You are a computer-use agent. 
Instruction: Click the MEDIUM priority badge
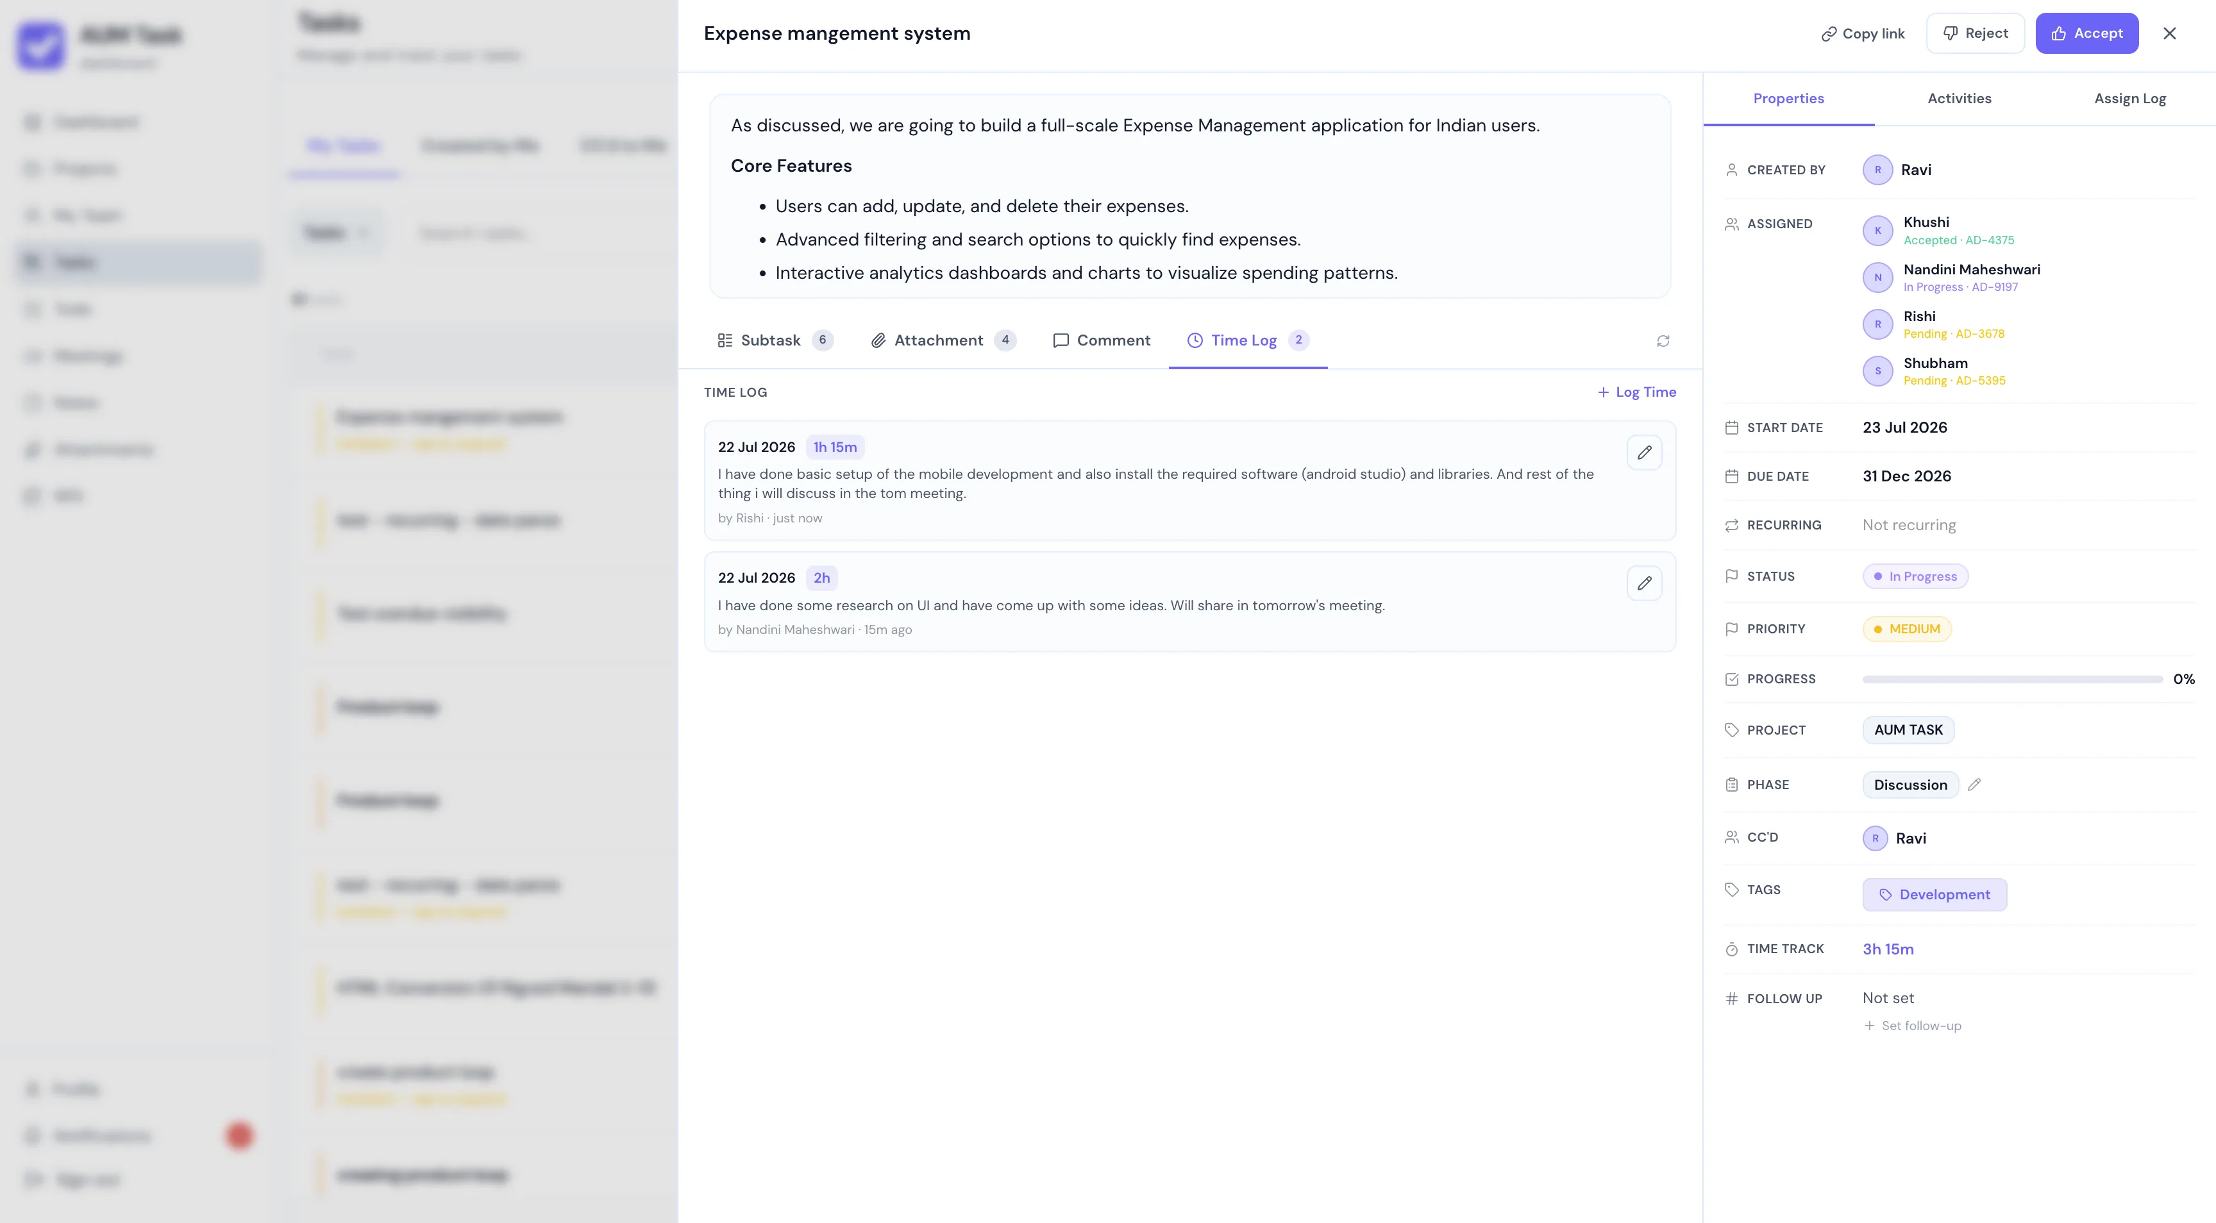pyautogui.click(x=1906, y=629)
